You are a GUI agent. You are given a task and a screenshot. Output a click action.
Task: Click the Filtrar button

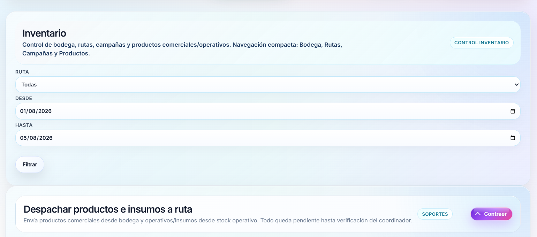30,165
